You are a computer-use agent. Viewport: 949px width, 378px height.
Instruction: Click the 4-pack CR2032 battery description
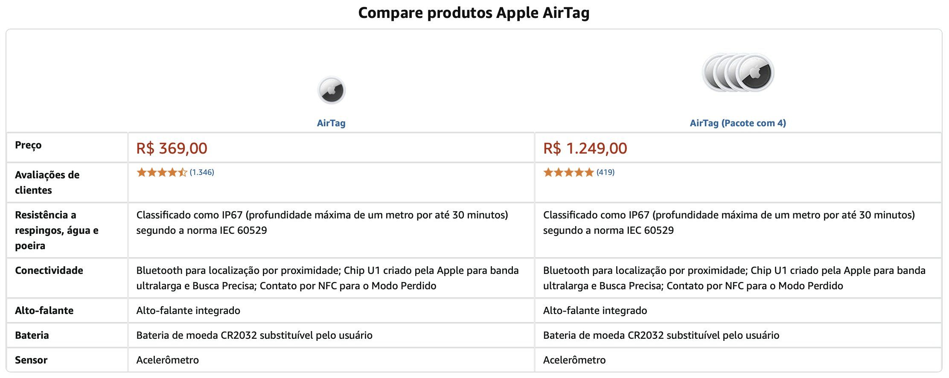[x=661, y=335]
